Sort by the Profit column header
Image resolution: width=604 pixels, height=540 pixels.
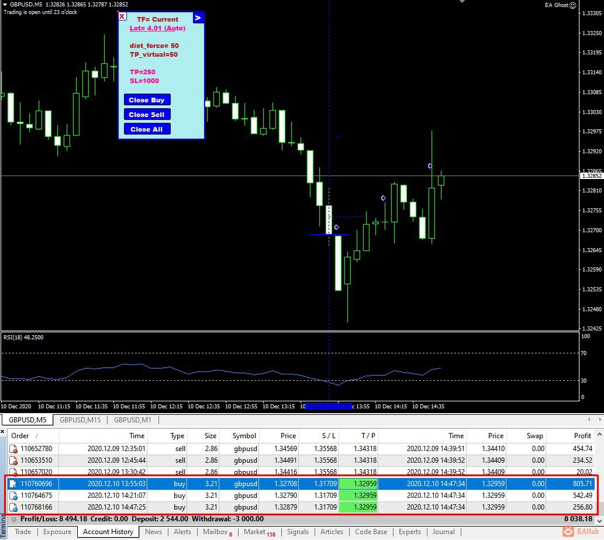570,435
